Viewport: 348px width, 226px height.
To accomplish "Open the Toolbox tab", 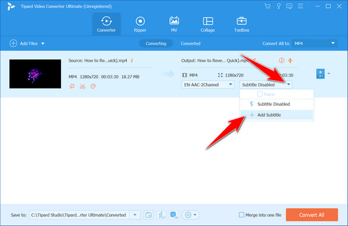I will tap(241, 24).
